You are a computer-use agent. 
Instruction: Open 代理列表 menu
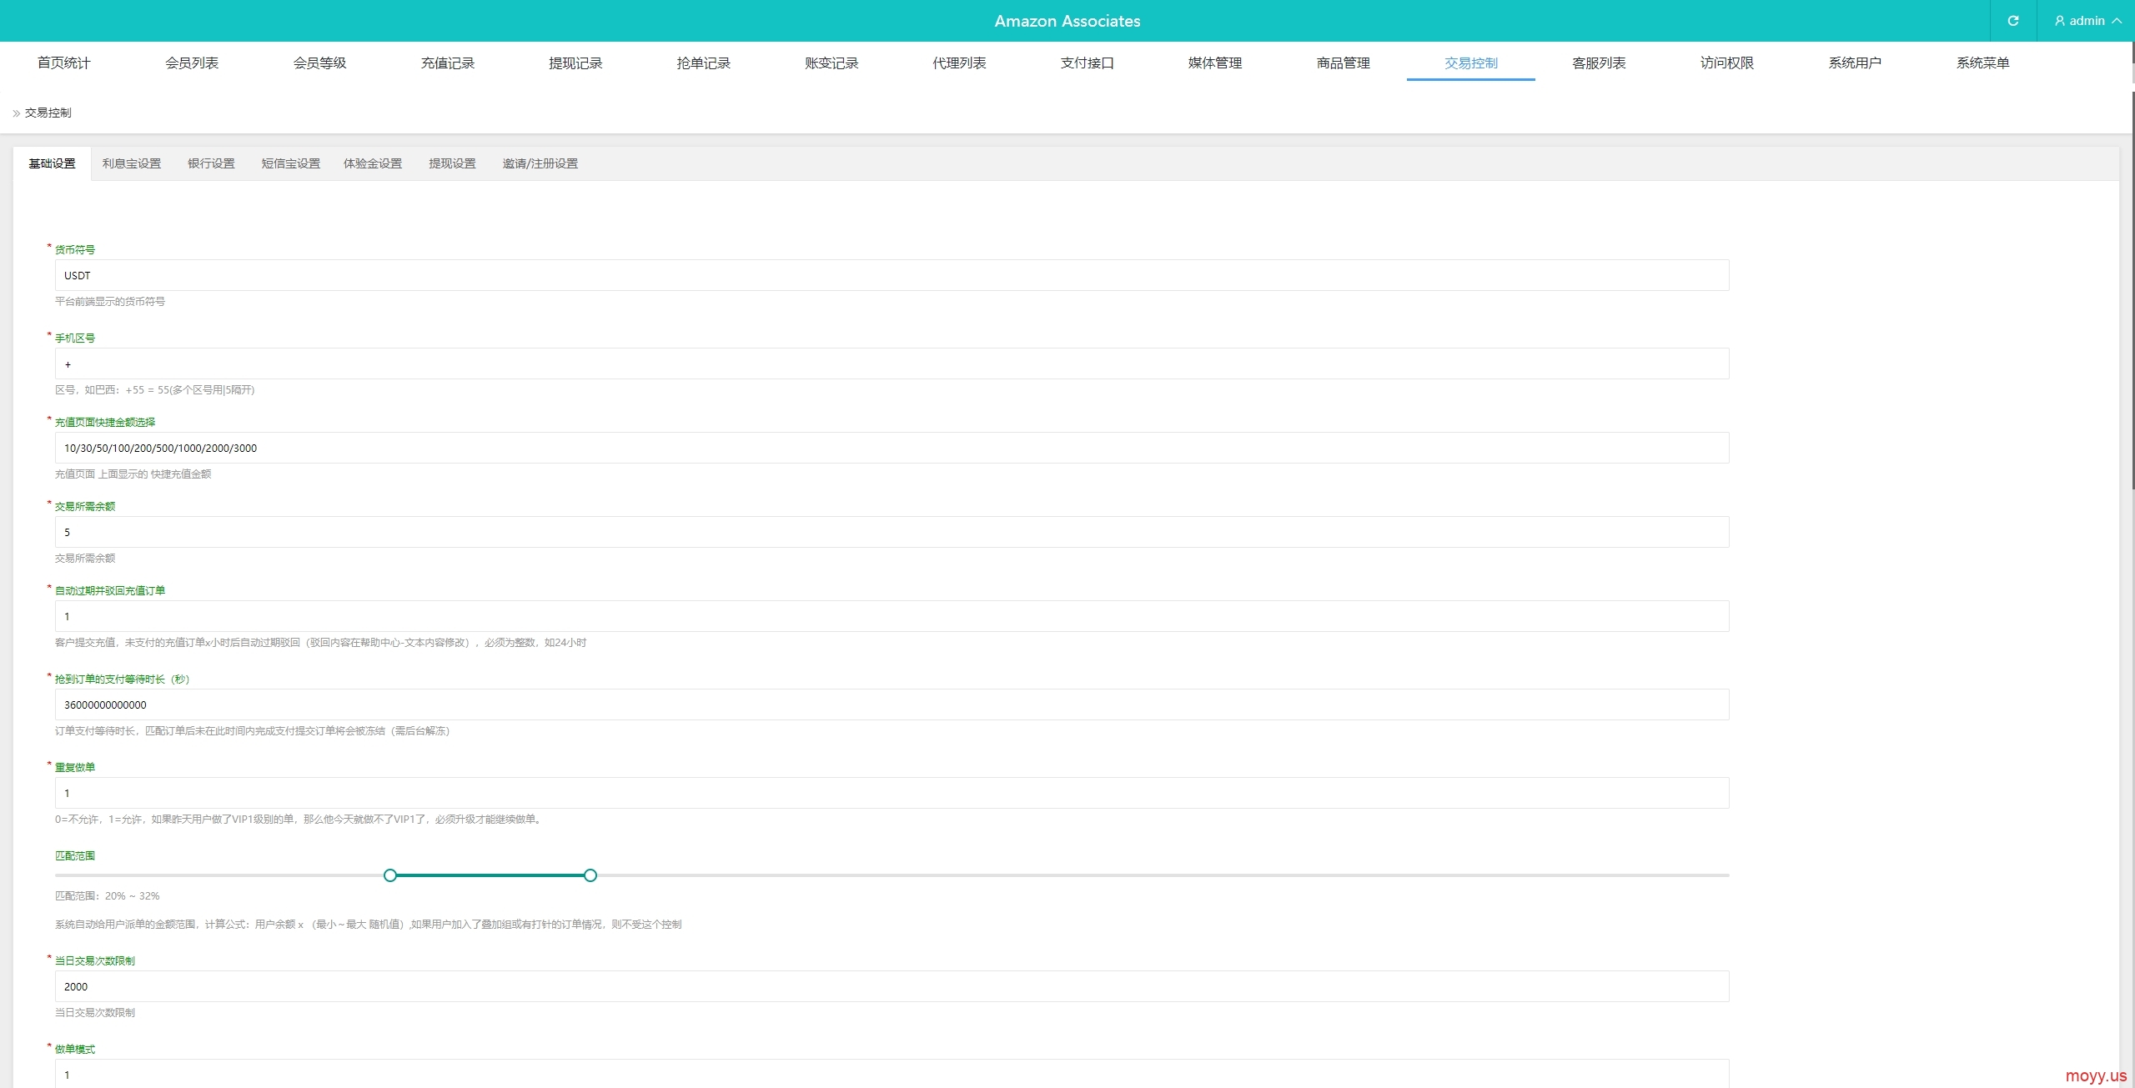[x=959, y=63]
